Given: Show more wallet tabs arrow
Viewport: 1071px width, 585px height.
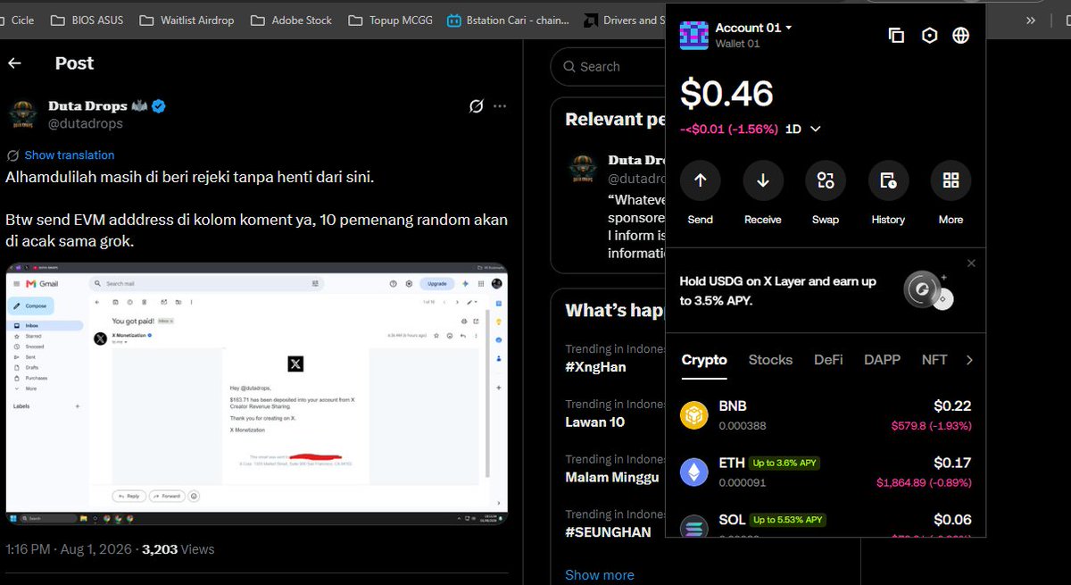Looking at the screenshot, I should 970,360.
